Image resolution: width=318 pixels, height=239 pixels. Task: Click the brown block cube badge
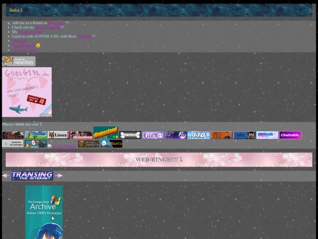click(x=88, y=143)
